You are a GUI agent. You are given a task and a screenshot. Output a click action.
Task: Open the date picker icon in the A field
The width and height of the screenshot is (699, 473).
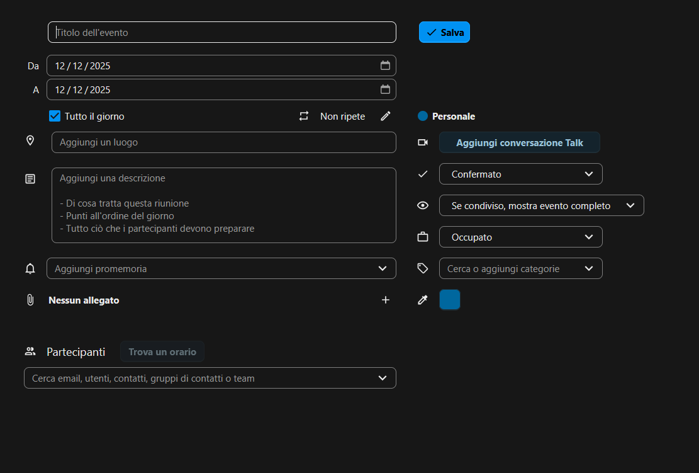[x=385, y=89]
